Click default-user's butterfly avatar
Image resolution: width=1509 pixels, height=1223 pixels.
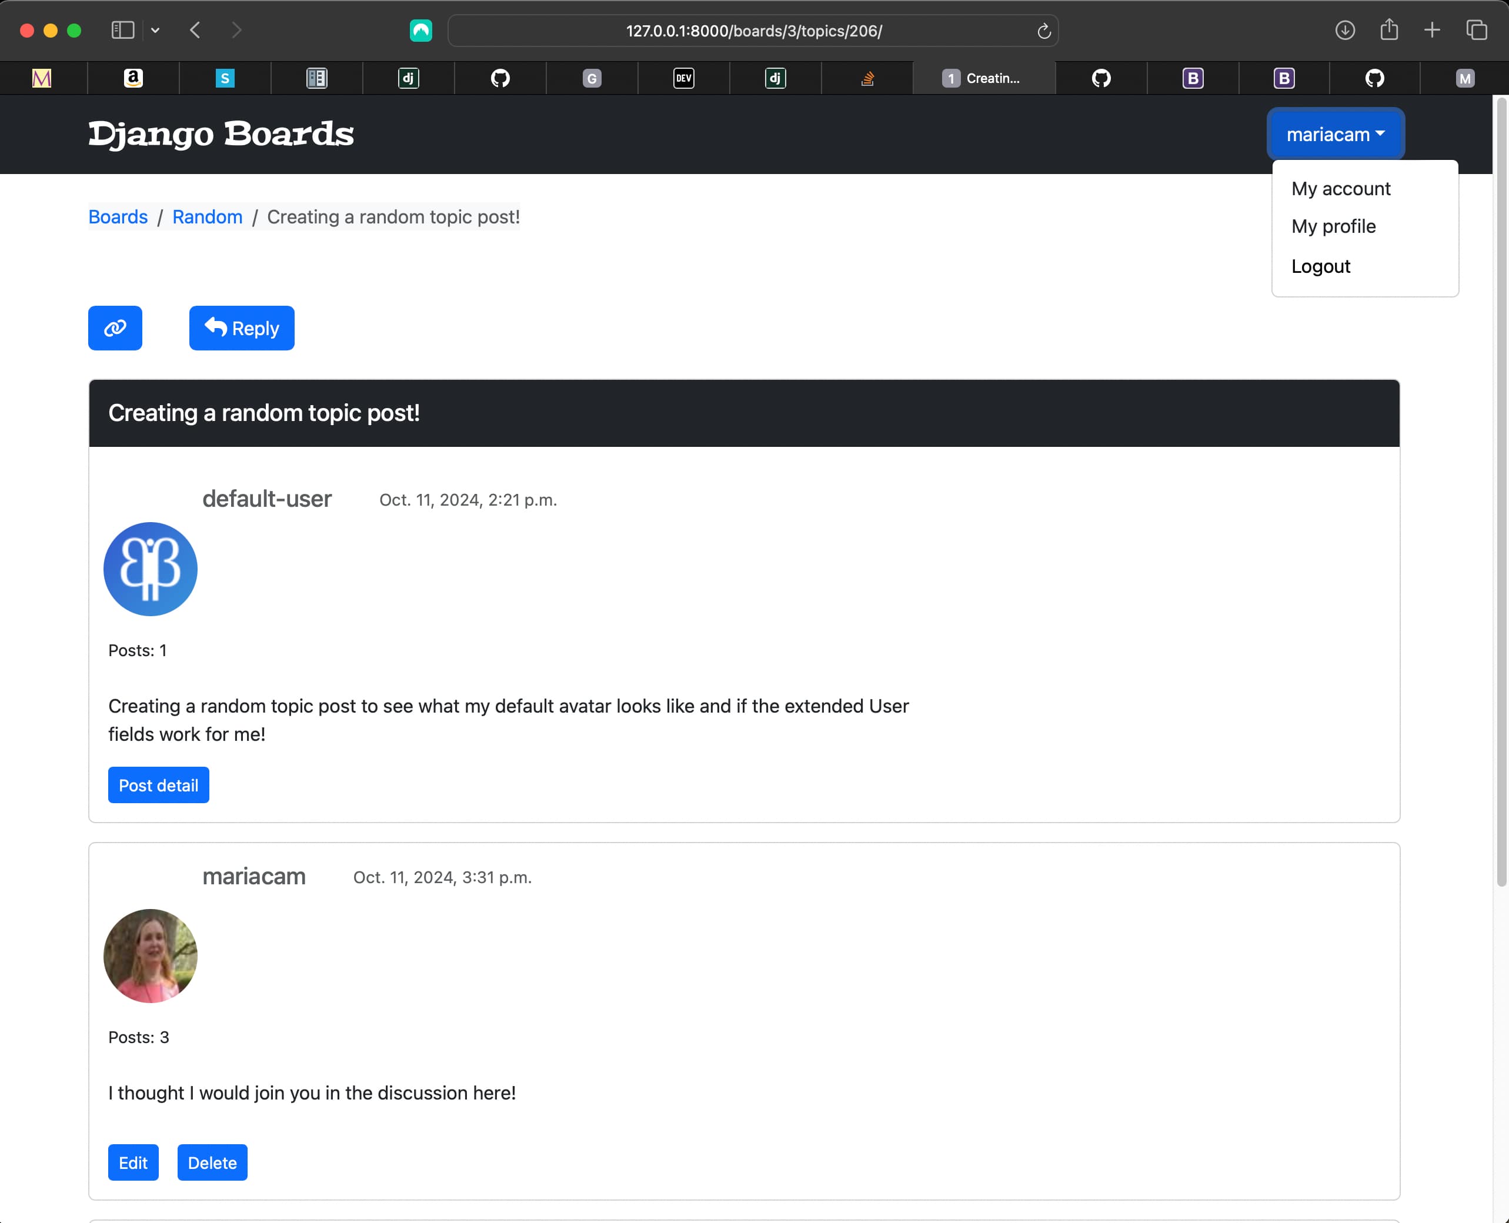[150, 569]
